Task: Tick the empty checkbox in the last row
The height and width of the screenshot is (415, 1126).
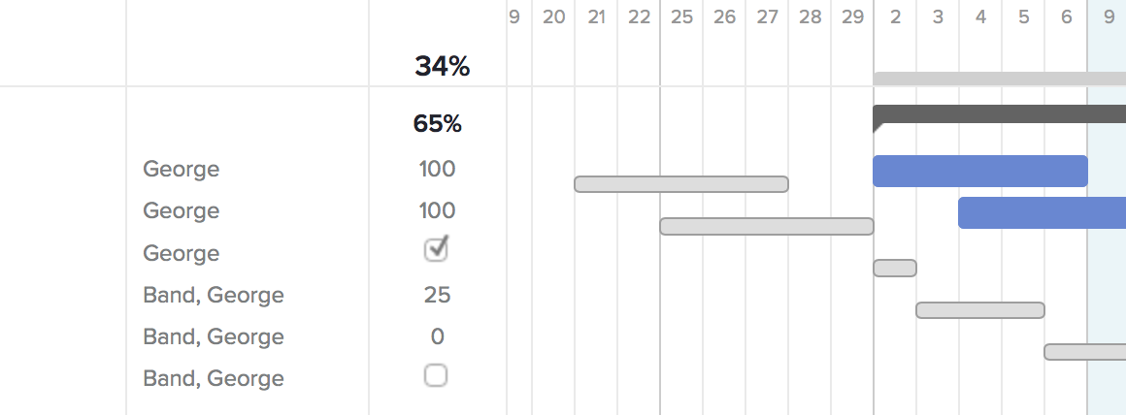Action: [x=436, y=375]
